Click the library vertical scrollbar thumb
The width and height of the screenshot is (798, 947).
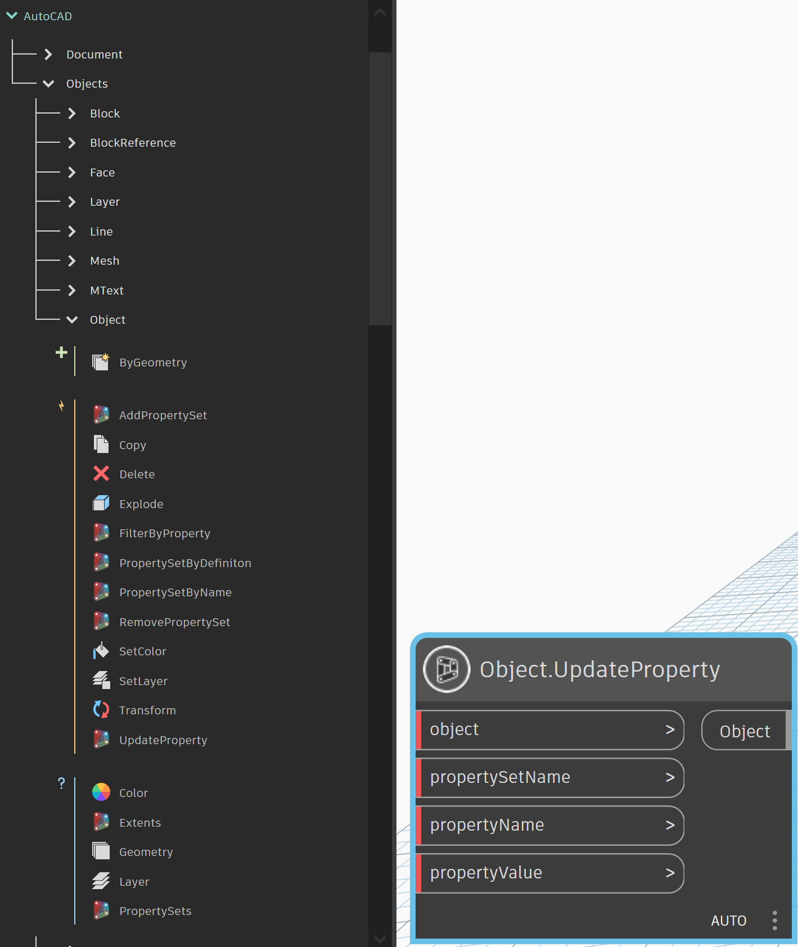[380, 189]
